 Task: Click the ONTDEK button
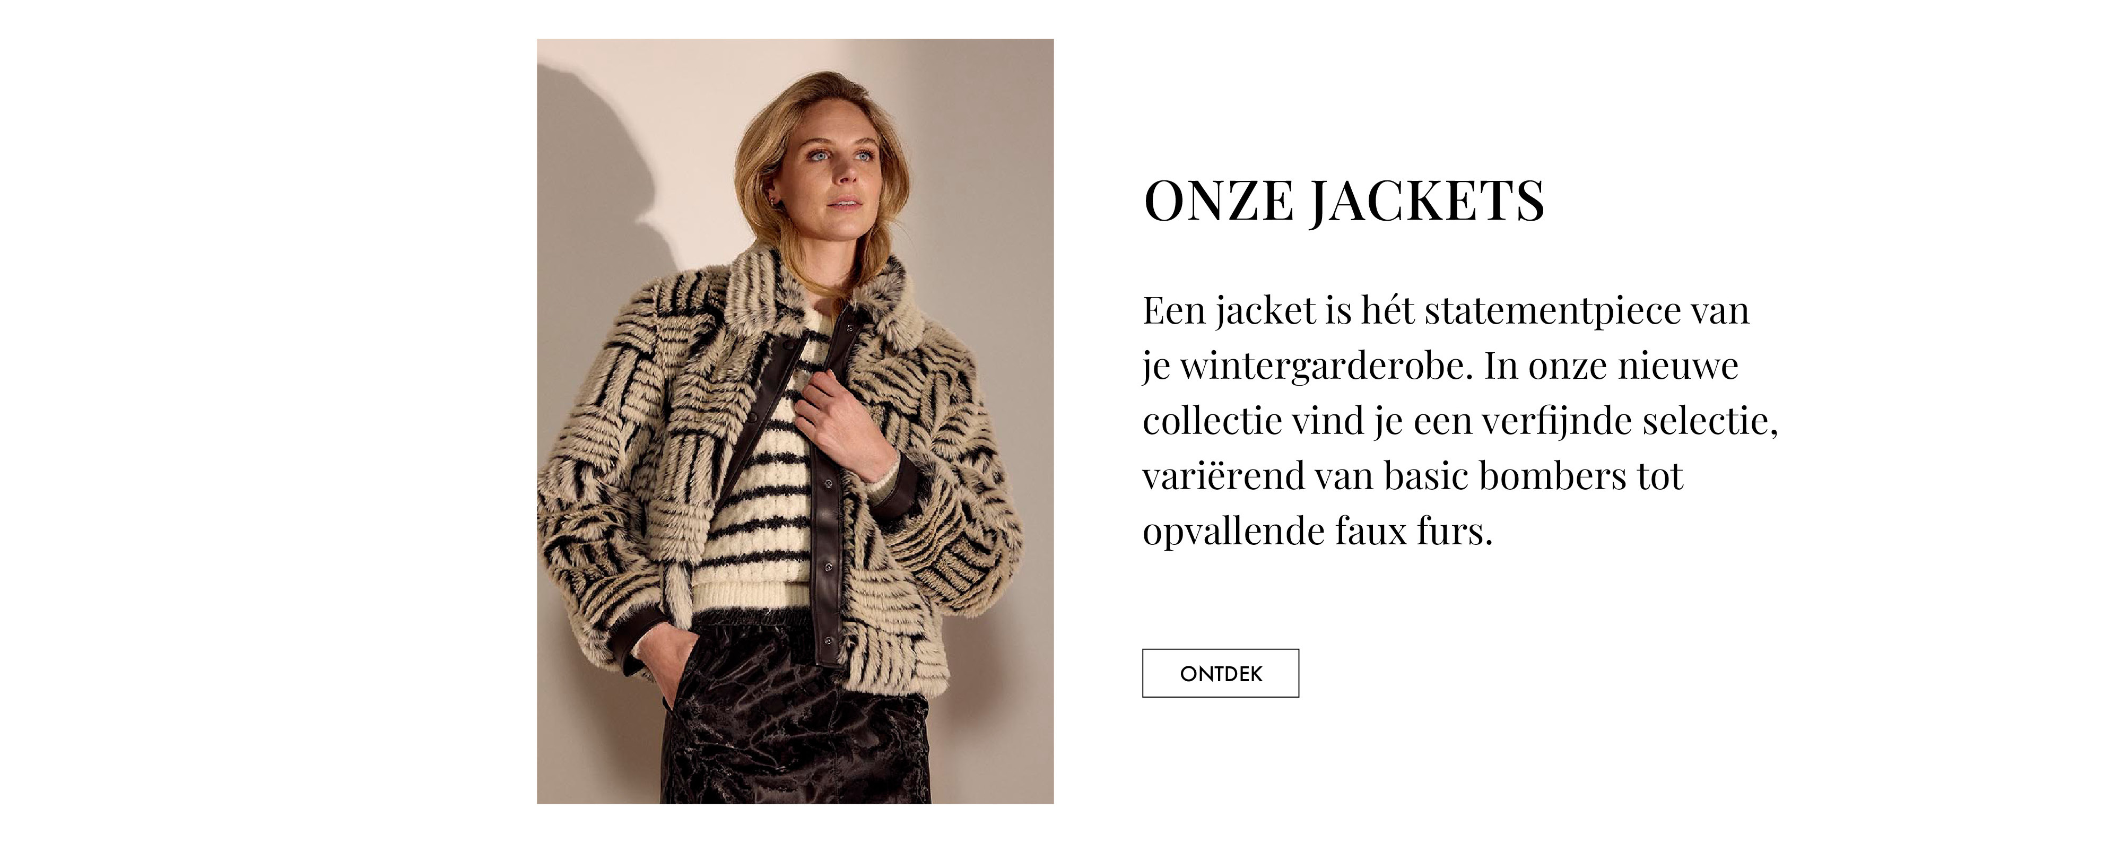(1220, 673)
